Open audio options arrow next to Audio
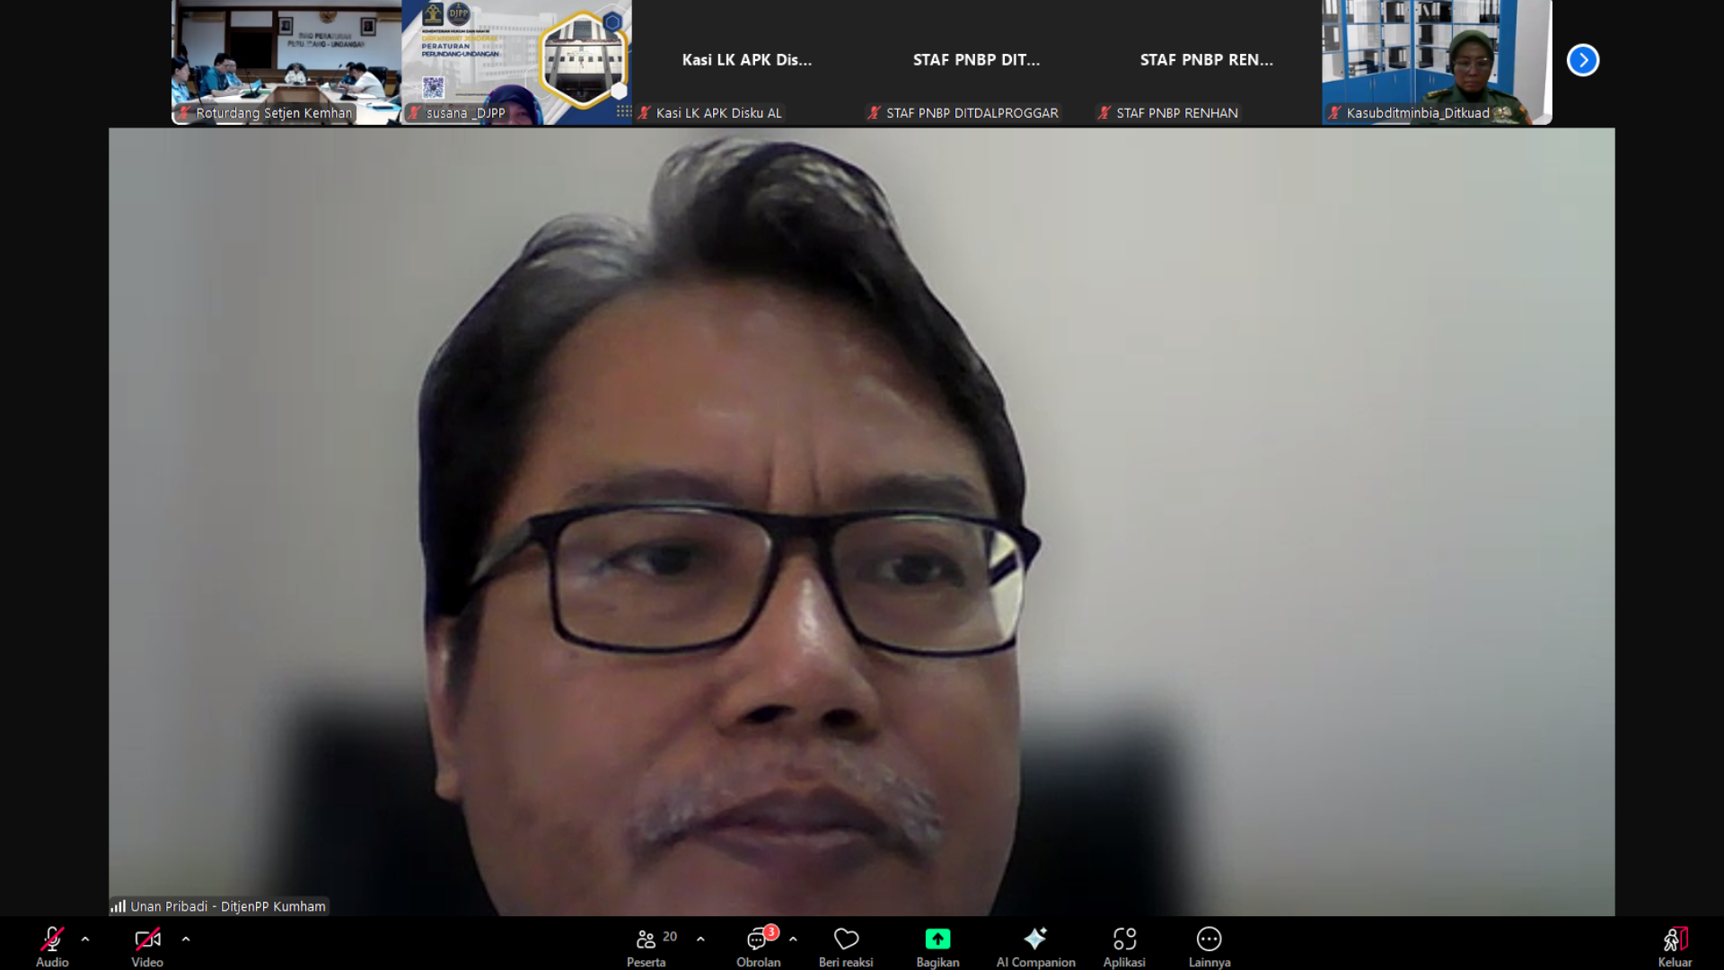The height and width of the screenshot is (970, 1724). click(x=85, y=939)
